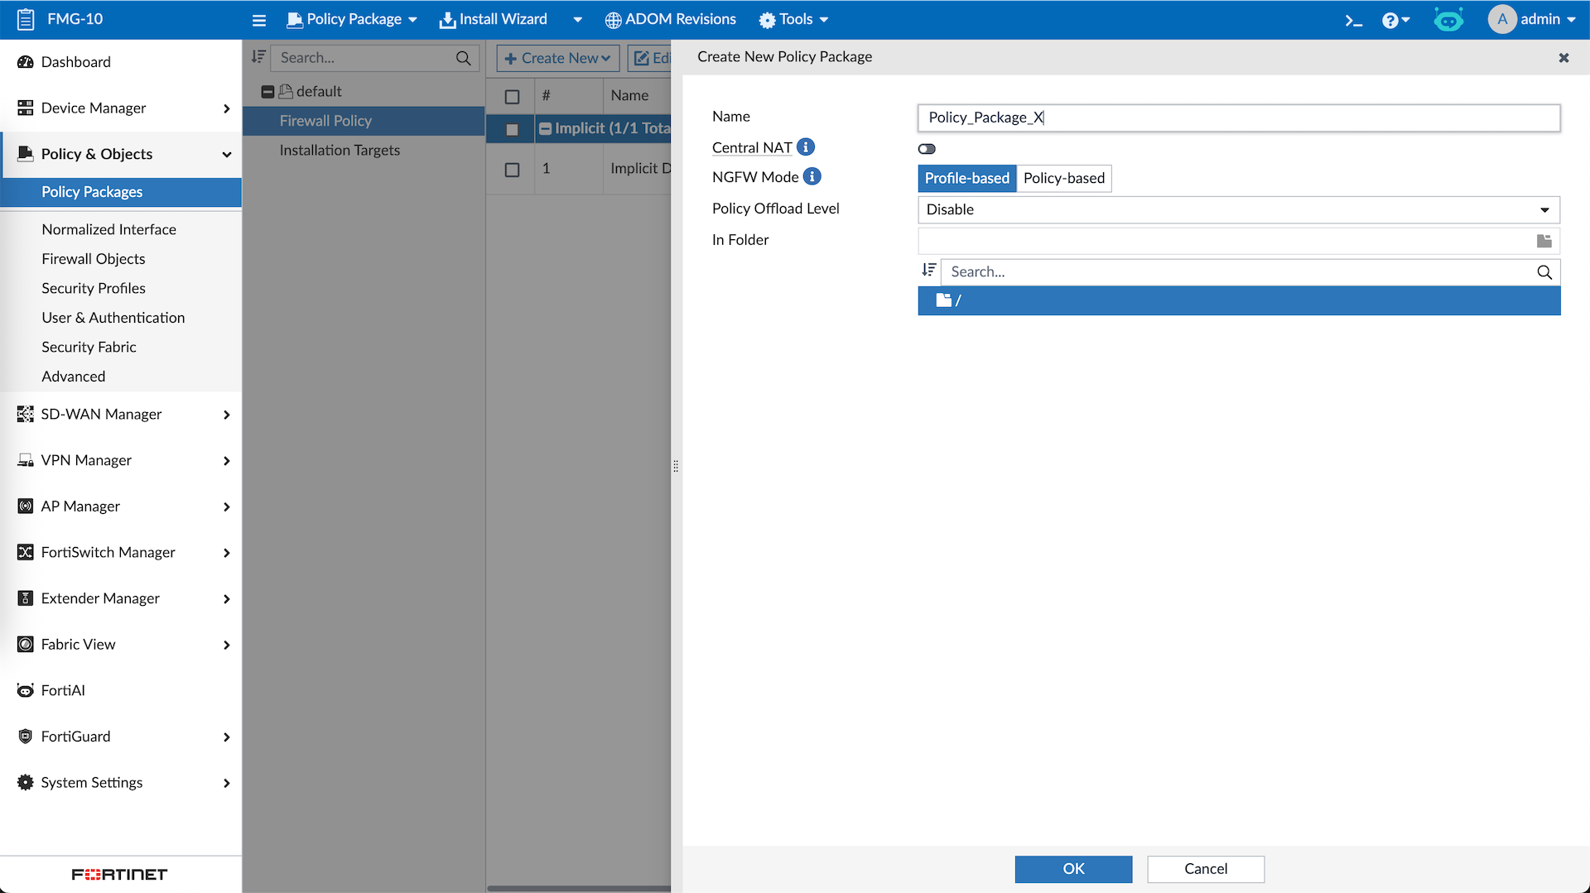Click the FortiAI robot icon in header
Screen dimensions: 1590x893
tap(1448, 20)
